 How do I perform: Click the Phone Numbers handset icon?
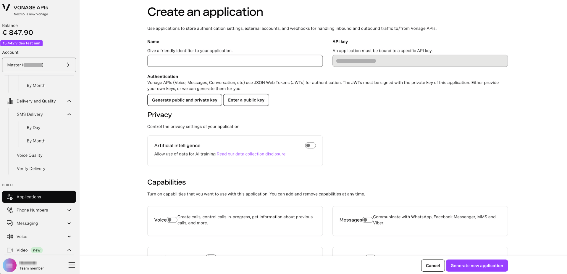point(10,210)
